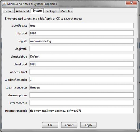Click the OK button
The image size is (140, 132).
[50, 125]
